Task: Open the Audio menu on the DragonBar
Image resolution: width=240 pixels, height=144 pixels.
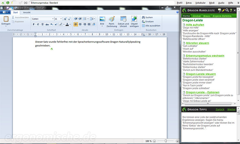Action: 221,3
